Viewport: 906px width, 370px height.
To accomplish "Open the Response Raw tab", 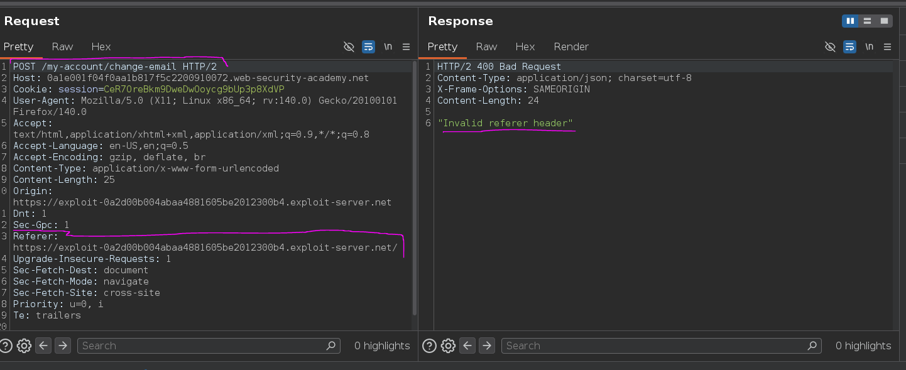I will point(486,46).
